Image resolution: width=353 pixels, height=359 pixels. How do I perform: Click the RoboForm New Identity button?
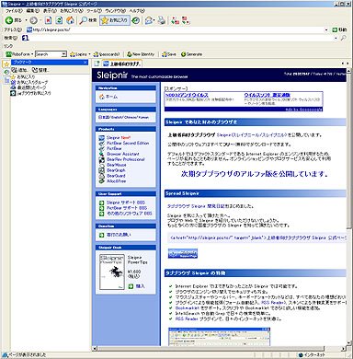point(141,54)
